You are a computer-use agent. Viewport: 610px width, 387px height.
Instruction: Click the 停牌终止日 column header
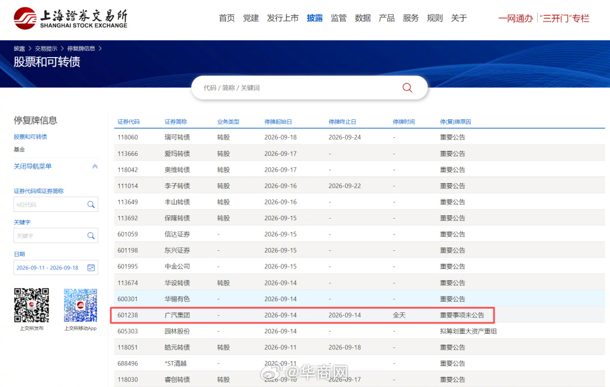pyautogui.click(x=342, y=121)
